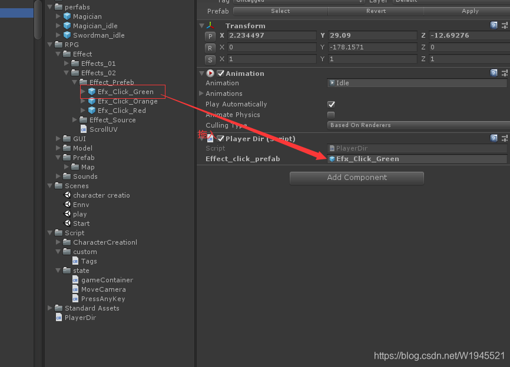Expand the GUI folder
510x367 pixels.
58,139
